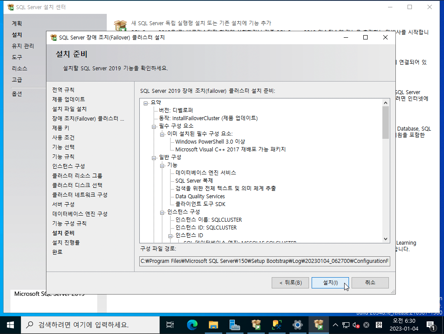Click the 서버 구성 wizard step
Image resolution: width=444 pixels, height=334 pixels.
(x=63, y=204)
